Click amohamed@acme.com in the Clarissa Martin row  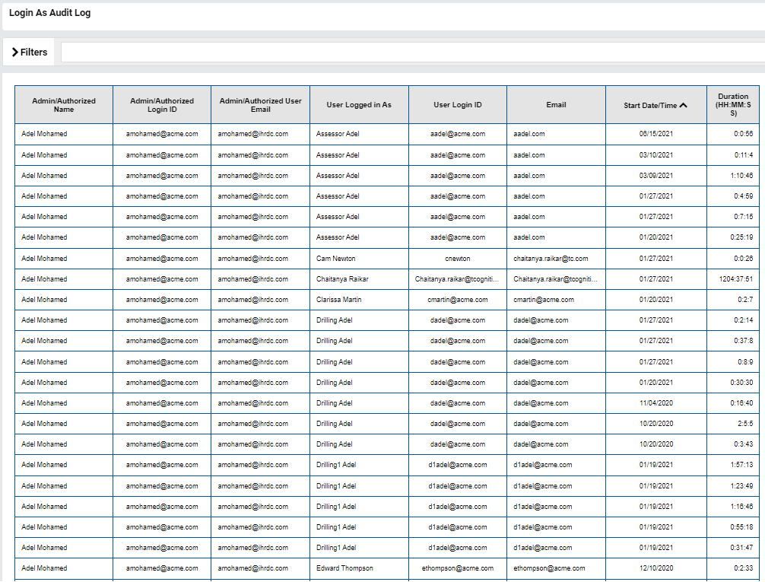[162, 300]
